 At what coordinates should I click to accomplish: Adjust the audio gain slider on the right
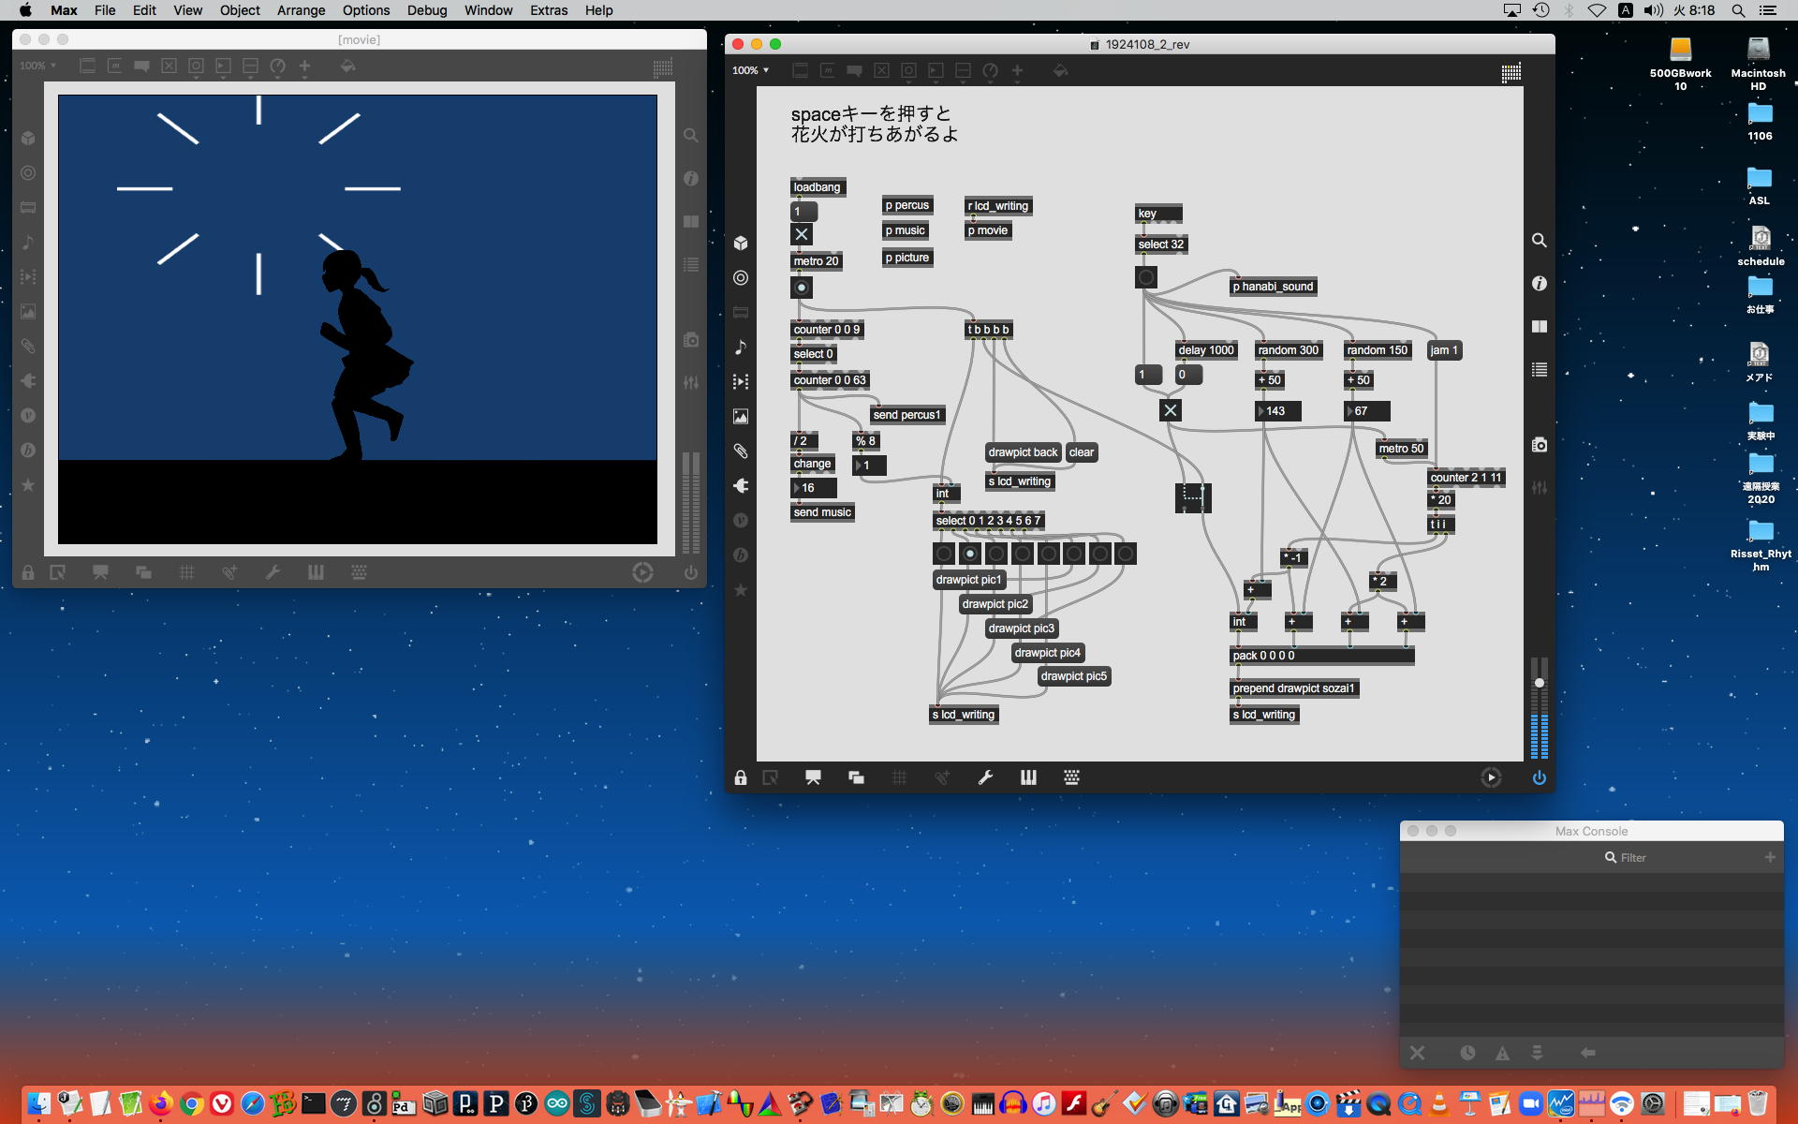pos(1539,683)
